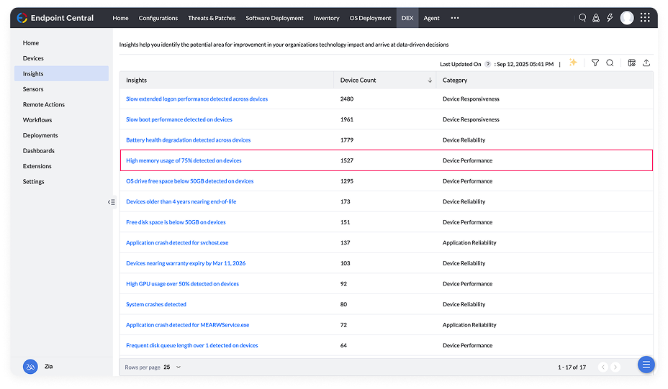
Task: Click the AI sparkle insights icon
Action: (573, 63)
